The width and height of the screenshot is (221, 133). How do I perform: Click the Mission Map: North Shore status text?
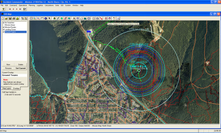pos(102,126)
